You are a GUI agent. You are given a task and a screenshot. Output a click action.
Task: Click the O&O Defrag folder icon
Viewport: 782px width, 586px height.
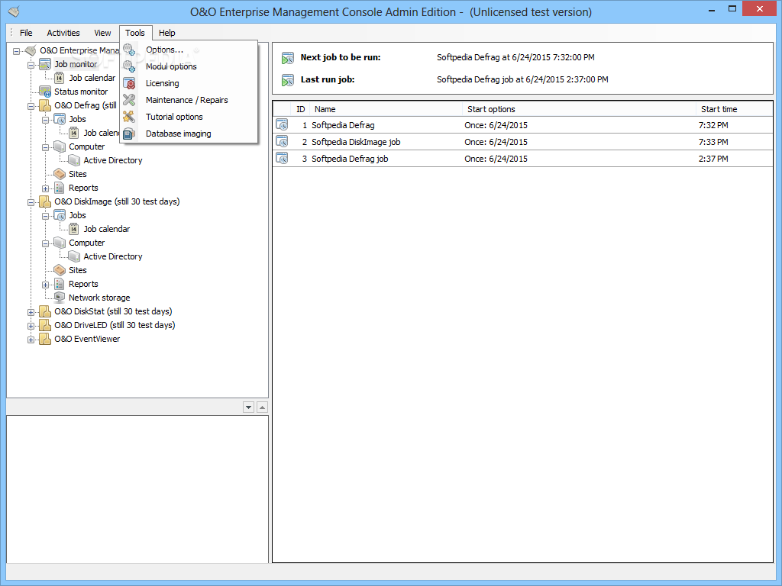coord(45,105)
